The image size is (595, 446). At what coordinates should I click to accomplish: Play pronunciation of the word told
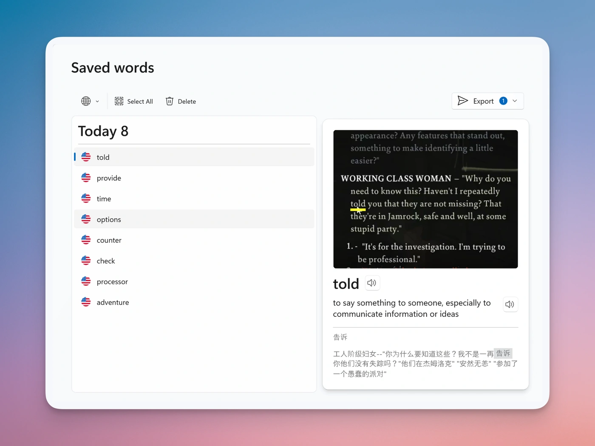click(x=372, y=283)
